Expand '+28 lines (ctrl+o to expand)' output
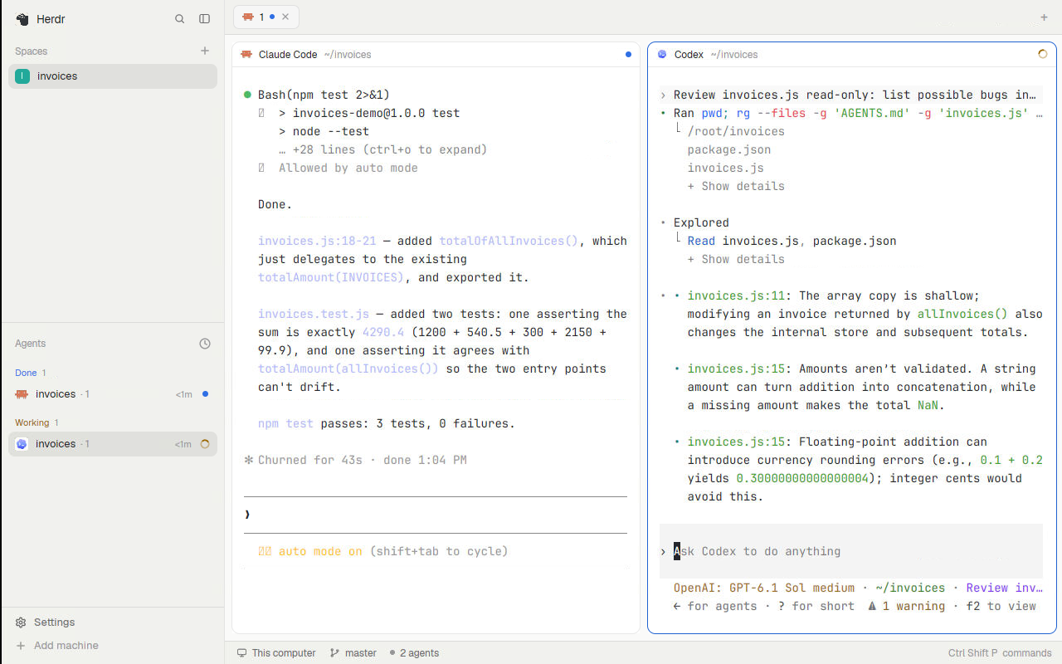The image size is (1062, 664). click(x=382, y=150)
